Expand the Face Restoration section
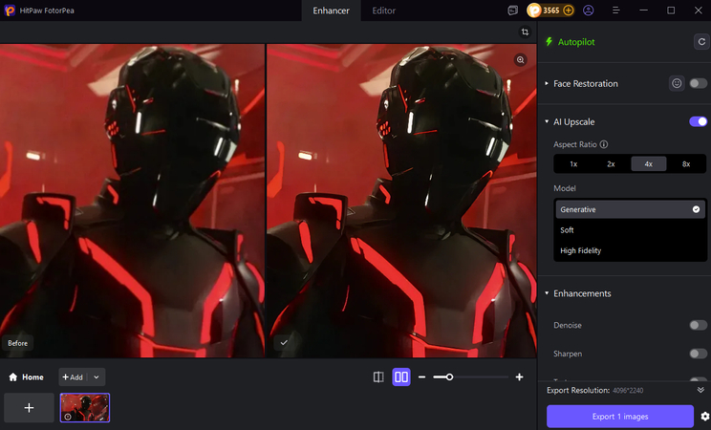 [x=547, y=83]
